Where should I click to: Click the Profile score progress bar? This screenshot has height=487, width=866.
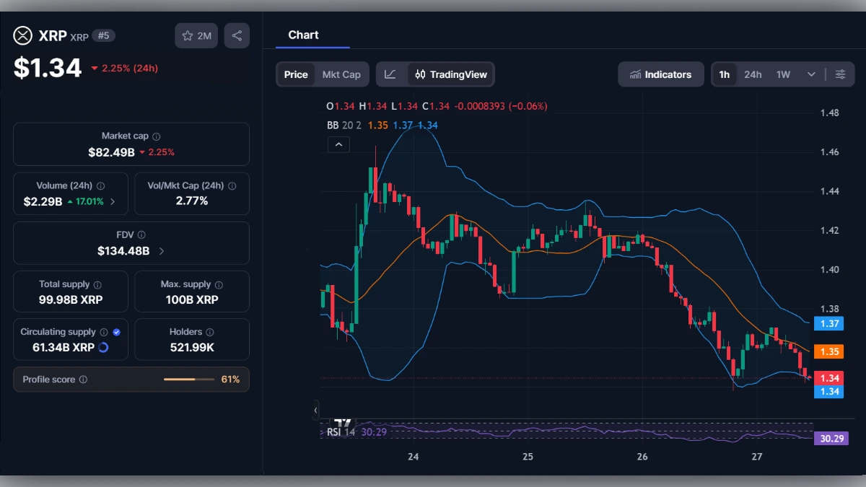(189, 379)
